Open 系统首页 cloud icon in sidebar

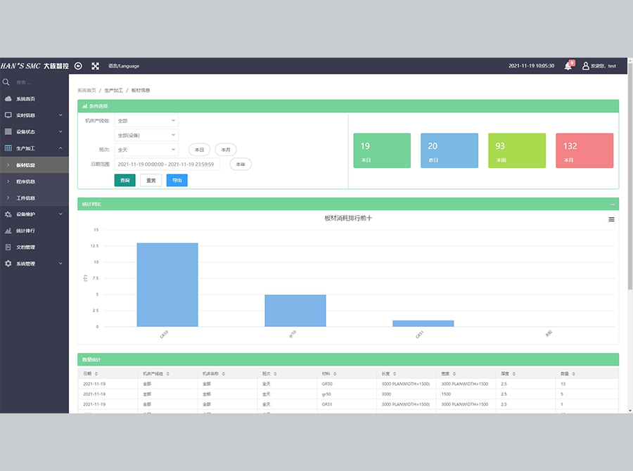8,99
